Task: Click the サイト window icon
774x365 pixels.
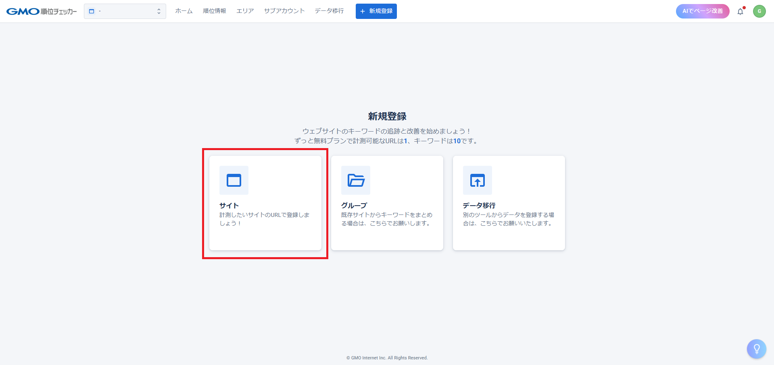Action: (x=234, y=180)
